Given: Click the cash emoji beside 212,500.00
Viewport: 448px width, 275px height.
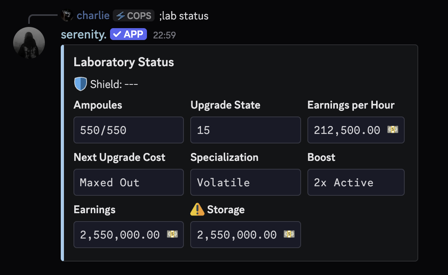Looking at the screenshot, I should click(x=393, y=130).
